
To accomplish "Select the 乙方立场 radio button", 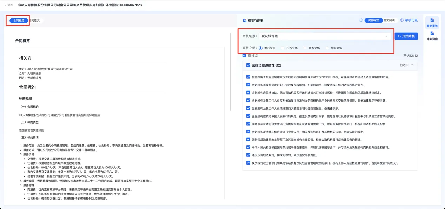I will click(283, 48).
